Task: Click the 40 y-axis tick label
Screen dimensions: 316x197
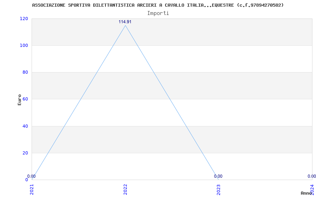Action: (x=25, y=126)
